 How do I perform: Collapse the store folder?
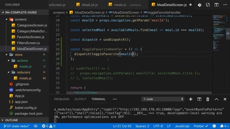(x=6, y=54)
